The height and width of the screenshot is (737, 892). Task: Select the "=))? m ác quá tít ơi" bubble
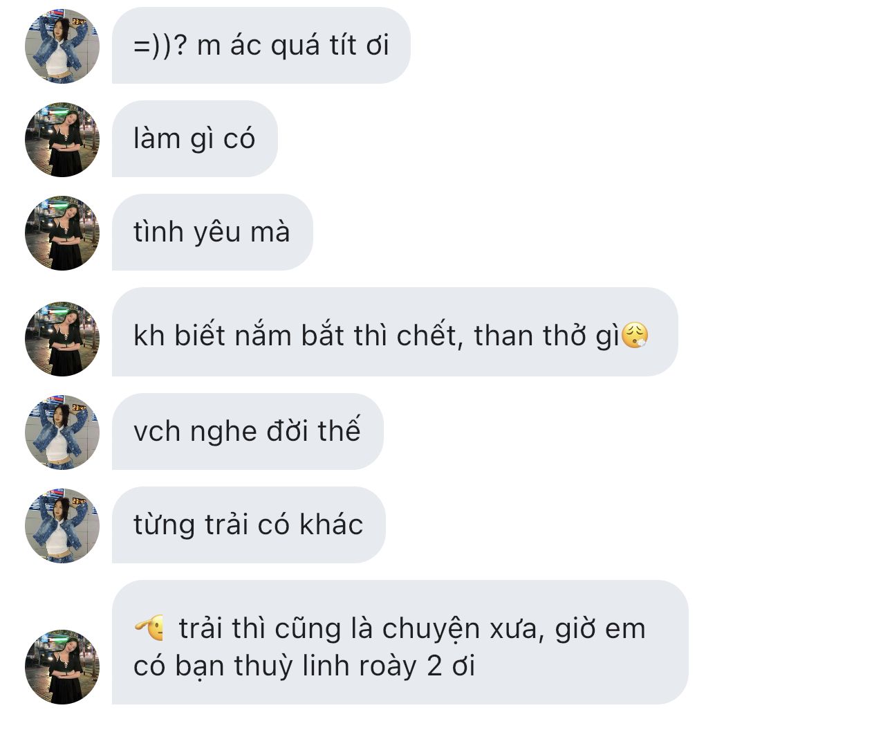261,46
